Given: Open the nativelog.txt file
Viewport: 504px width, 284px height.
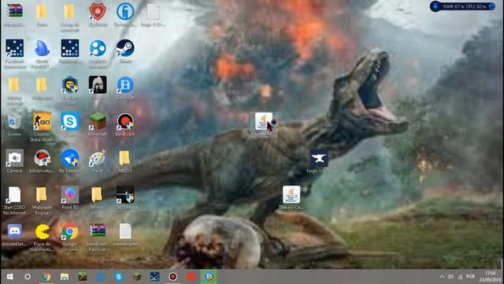Looking at the screenshot, I should pos(125,232).
